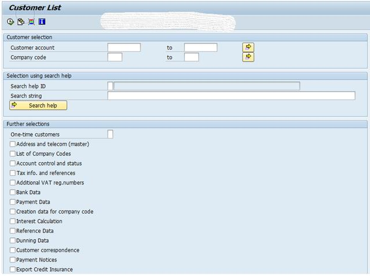Click the Company code to field
The height and width of the screenshot is (276, 370).
[x=191, y=57]
